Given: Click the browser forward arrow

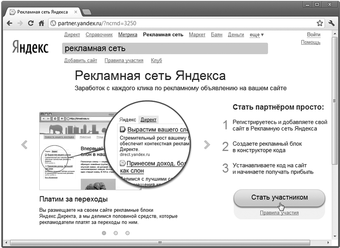Looking at the screenshot, I should 20,23.
